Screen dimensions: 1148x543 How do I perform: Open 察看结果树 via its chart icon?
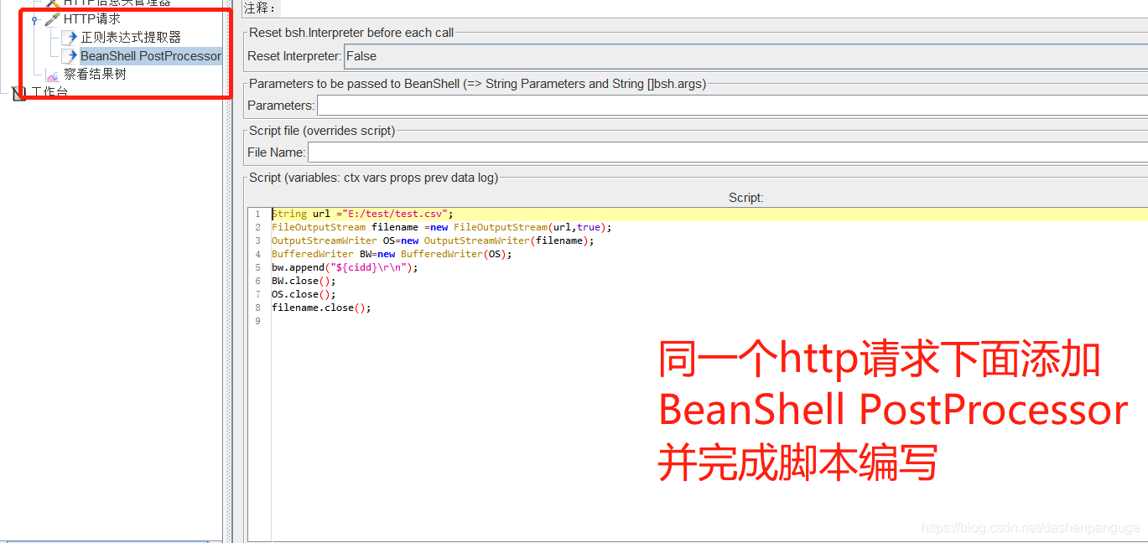(52, 75)
